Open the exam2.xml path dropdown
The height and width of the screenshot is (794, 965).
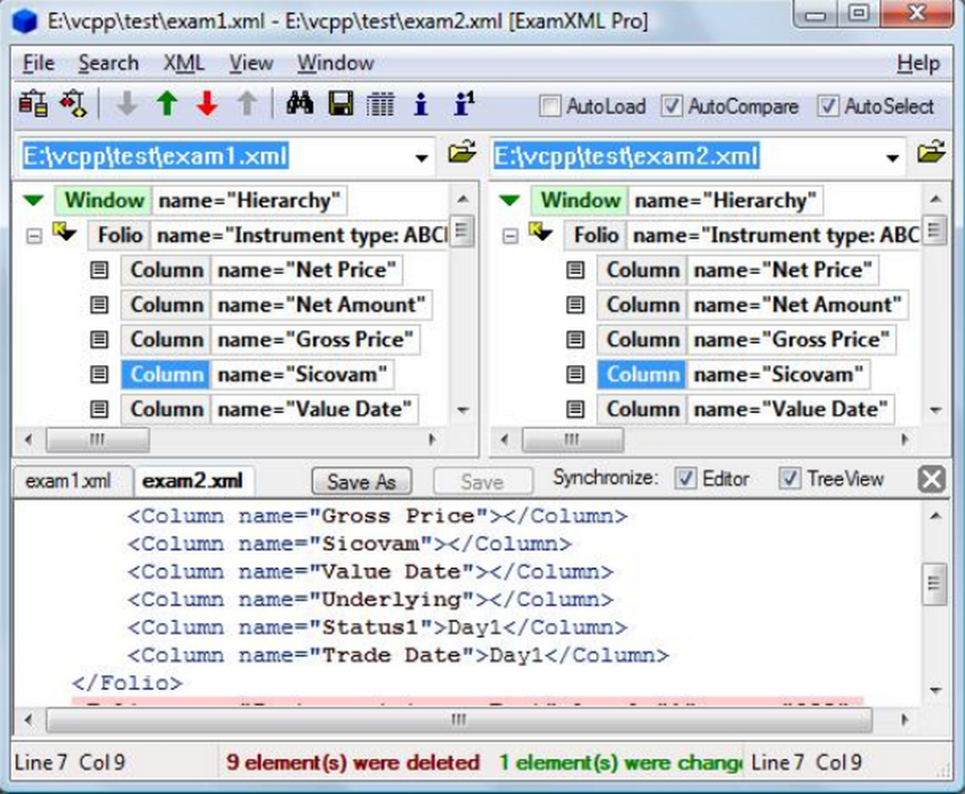point(892,158)
